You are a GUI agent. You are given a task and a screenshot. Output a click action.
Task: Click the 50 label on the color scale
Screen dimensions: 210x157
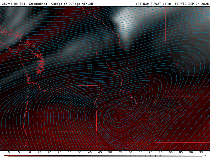tap(110, 152)
